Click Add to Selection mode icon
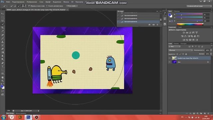Viewport: 213px width, 120px height. click(x=15, y=6)
